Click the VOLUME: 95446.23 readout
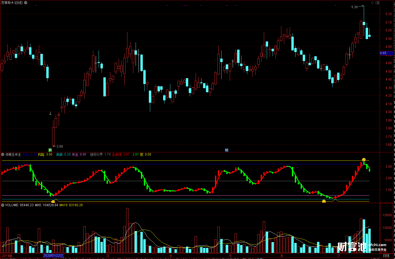Image resolution: width=395 pixels, height=259 pixels. click(x=19, y=205)
